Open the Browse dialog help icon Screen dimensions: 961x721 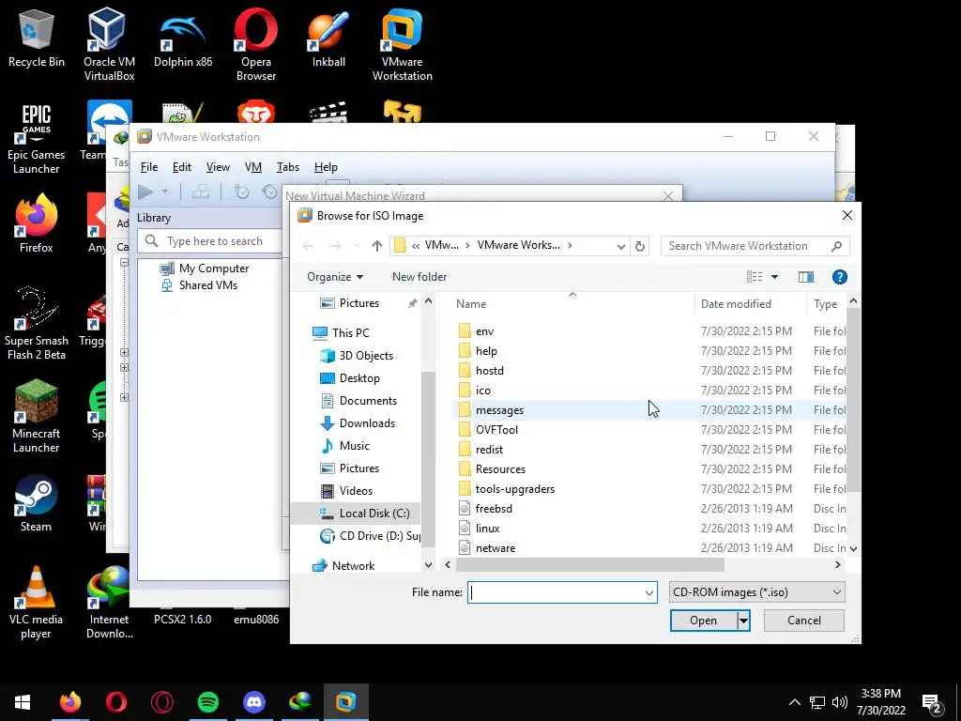pos(840,277)
